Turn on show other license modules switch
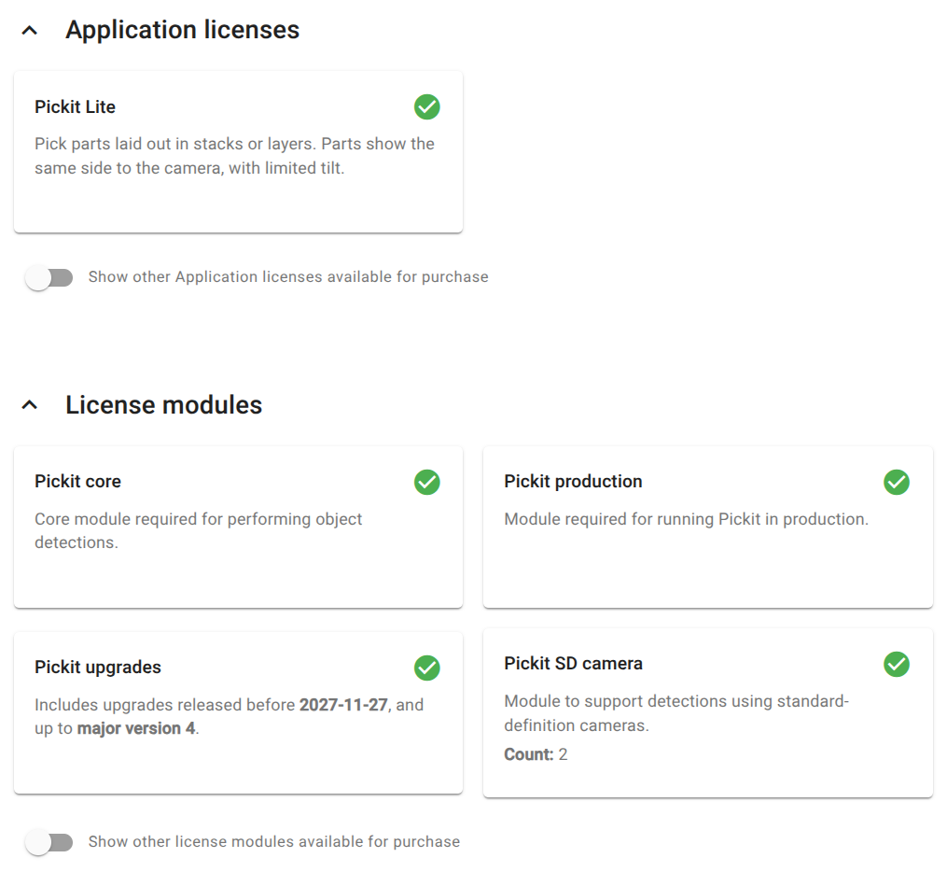 coord(49,842)
